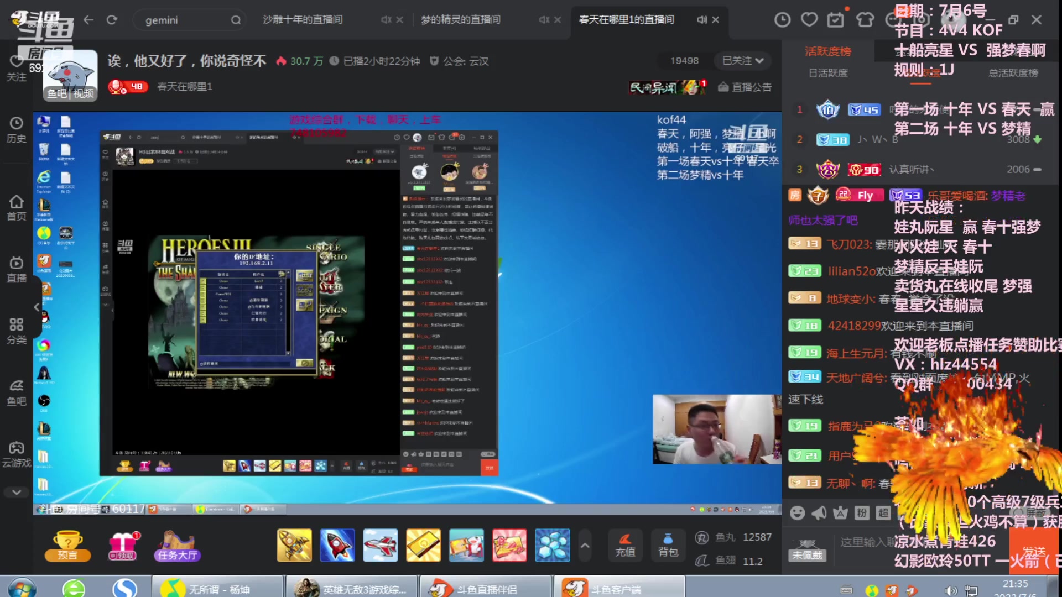Expand the gift bar with the up arrow
Screen dimensions: 1062x597
pyautogui.click(x=585, y=546)
